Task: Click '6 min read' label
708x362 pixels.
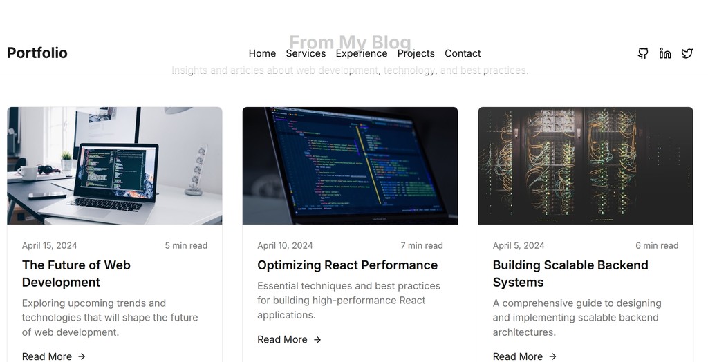Action: click(x=657, y=245)
